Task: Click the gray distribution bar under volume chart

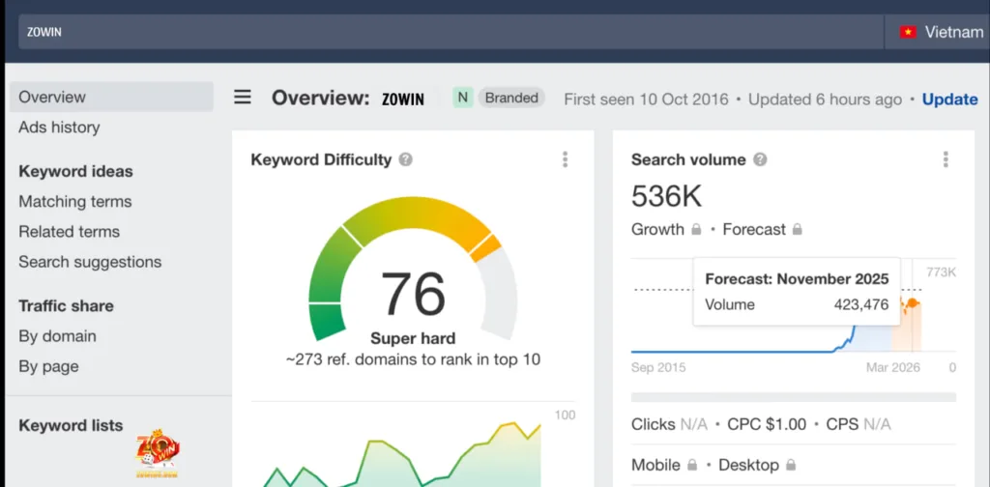Action: click(793, 397)
